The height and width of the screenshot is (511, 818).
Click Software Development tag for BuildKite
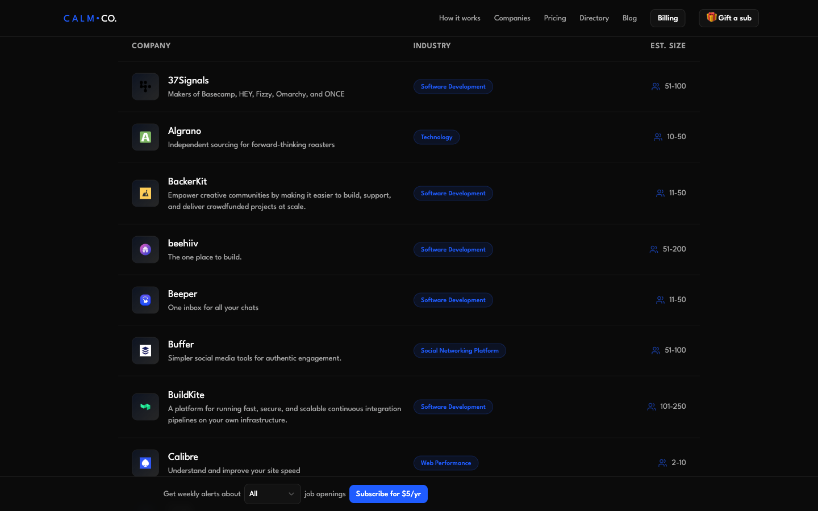[x=453, y=407]
